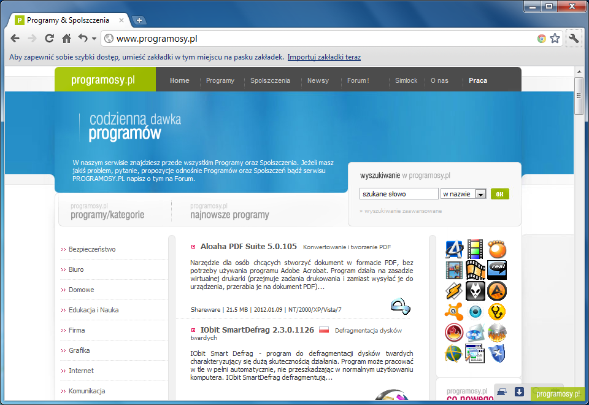Open the Edukacja i Nauka category

click(x=93, y=310)
